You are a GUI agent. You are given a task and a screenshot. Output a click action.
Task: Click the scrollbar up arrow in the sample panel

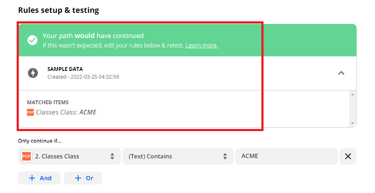click(352, 94)
